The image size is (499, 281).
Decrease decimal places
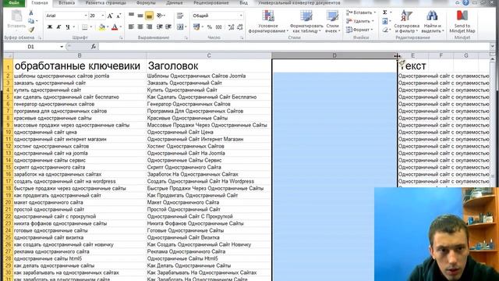pos(240,27)
